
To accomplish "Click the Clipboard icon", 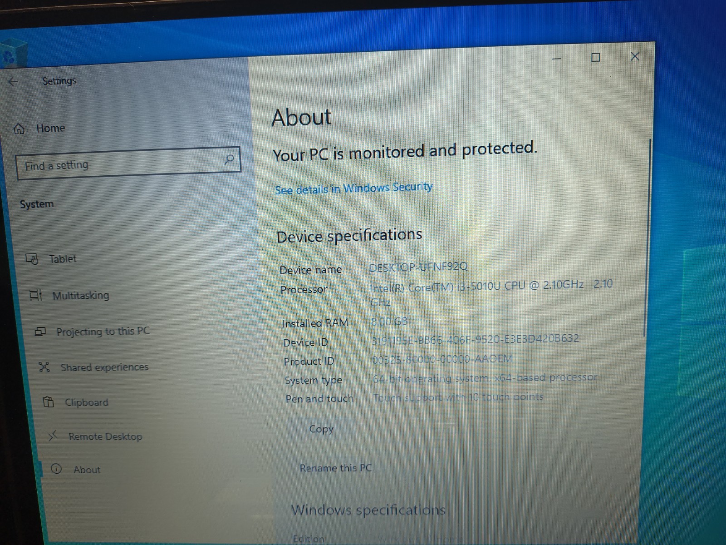I will 48,402.
